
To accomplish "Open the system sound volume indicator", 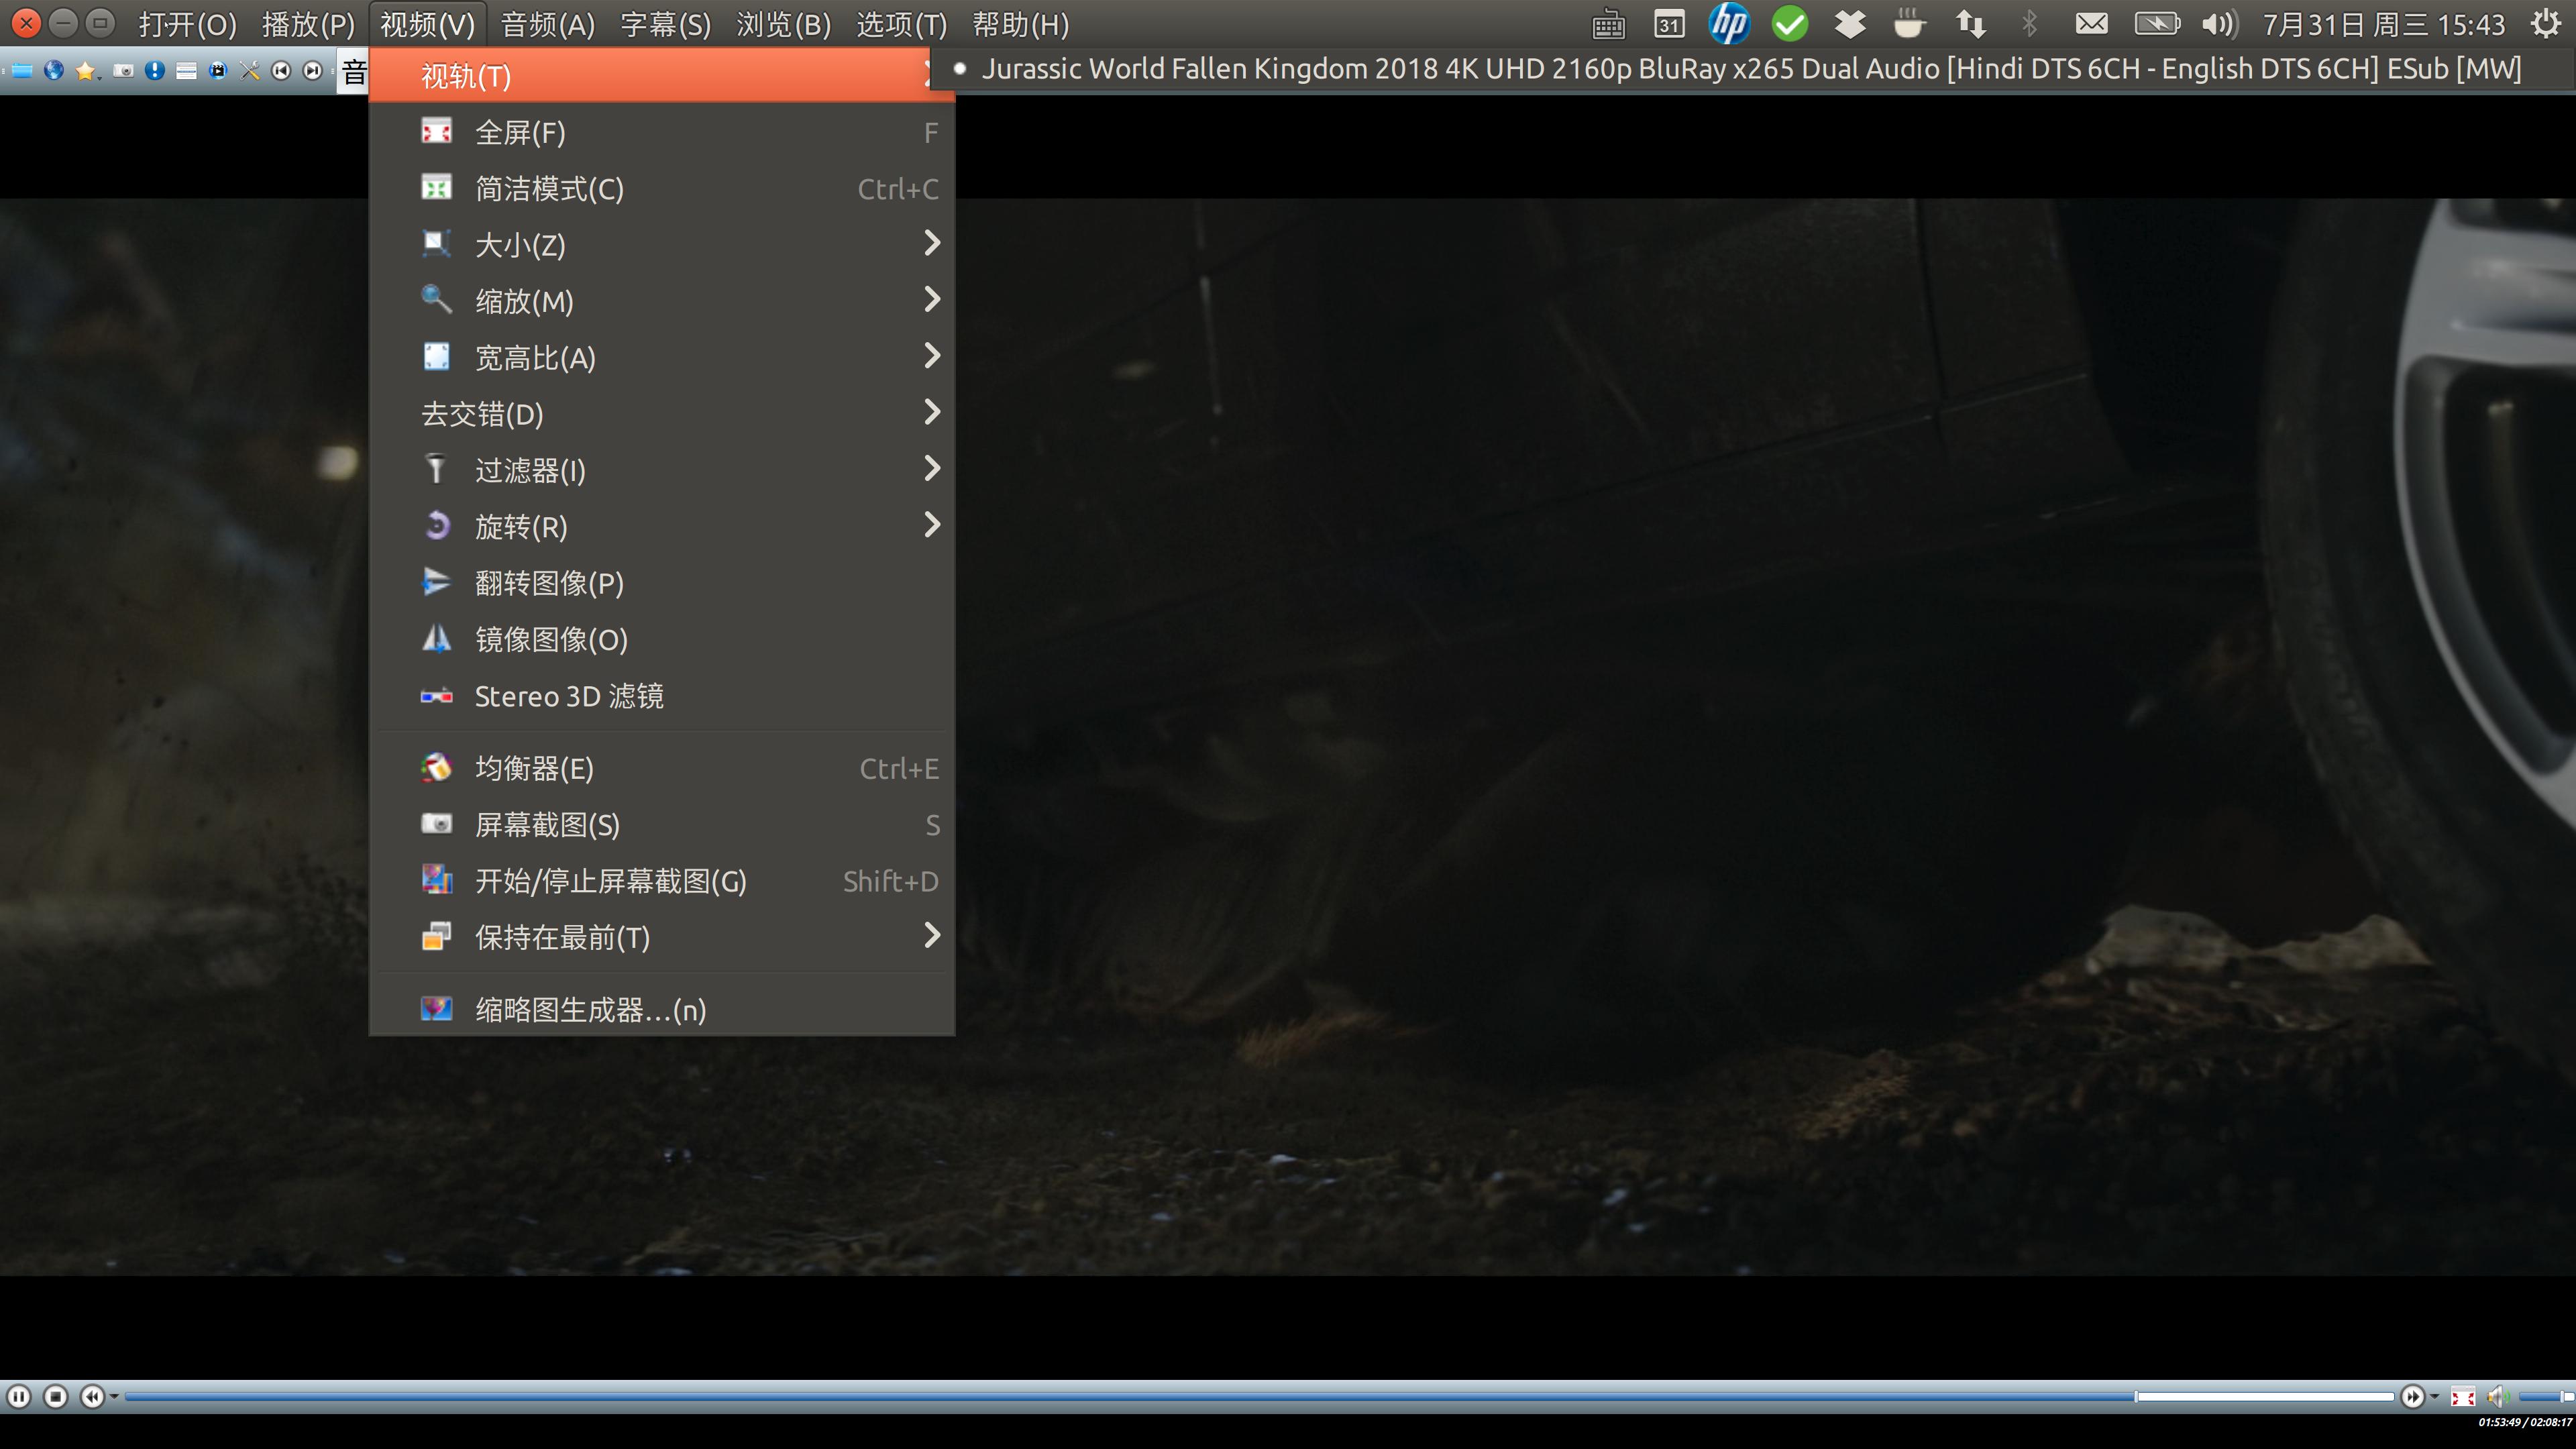I will click(2220, 24).
